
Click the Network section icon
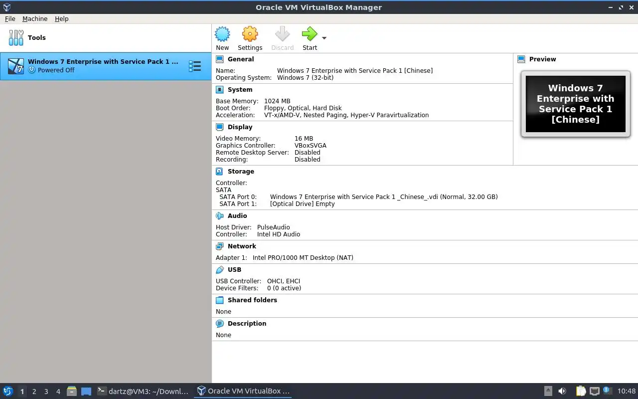220,246
